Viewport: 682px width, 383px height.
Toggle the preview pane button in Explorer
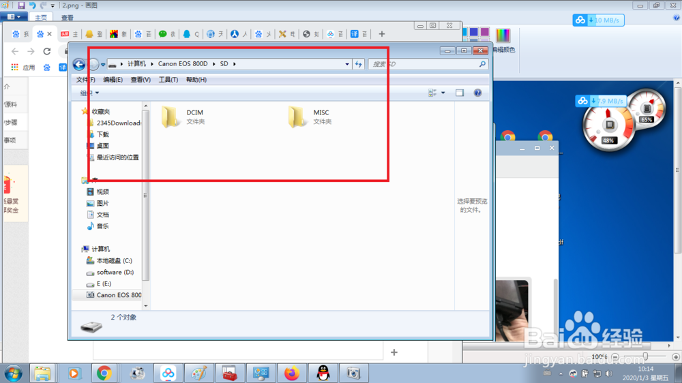tap(460, 93)
